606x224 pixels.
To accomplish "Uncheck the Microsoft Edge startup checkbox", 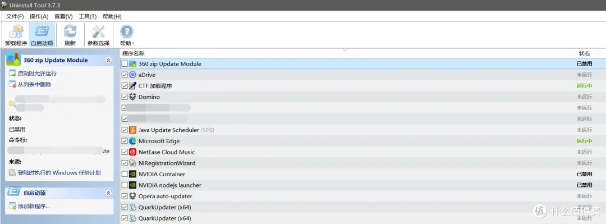I will (125, 141).
